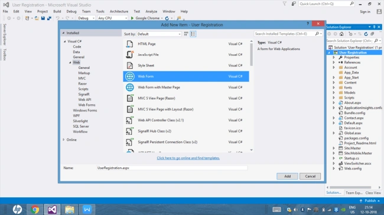The image size is (384, 215).
Task: Pick SignalR Hub Class (v2) icon
Action: pos(129,131)
